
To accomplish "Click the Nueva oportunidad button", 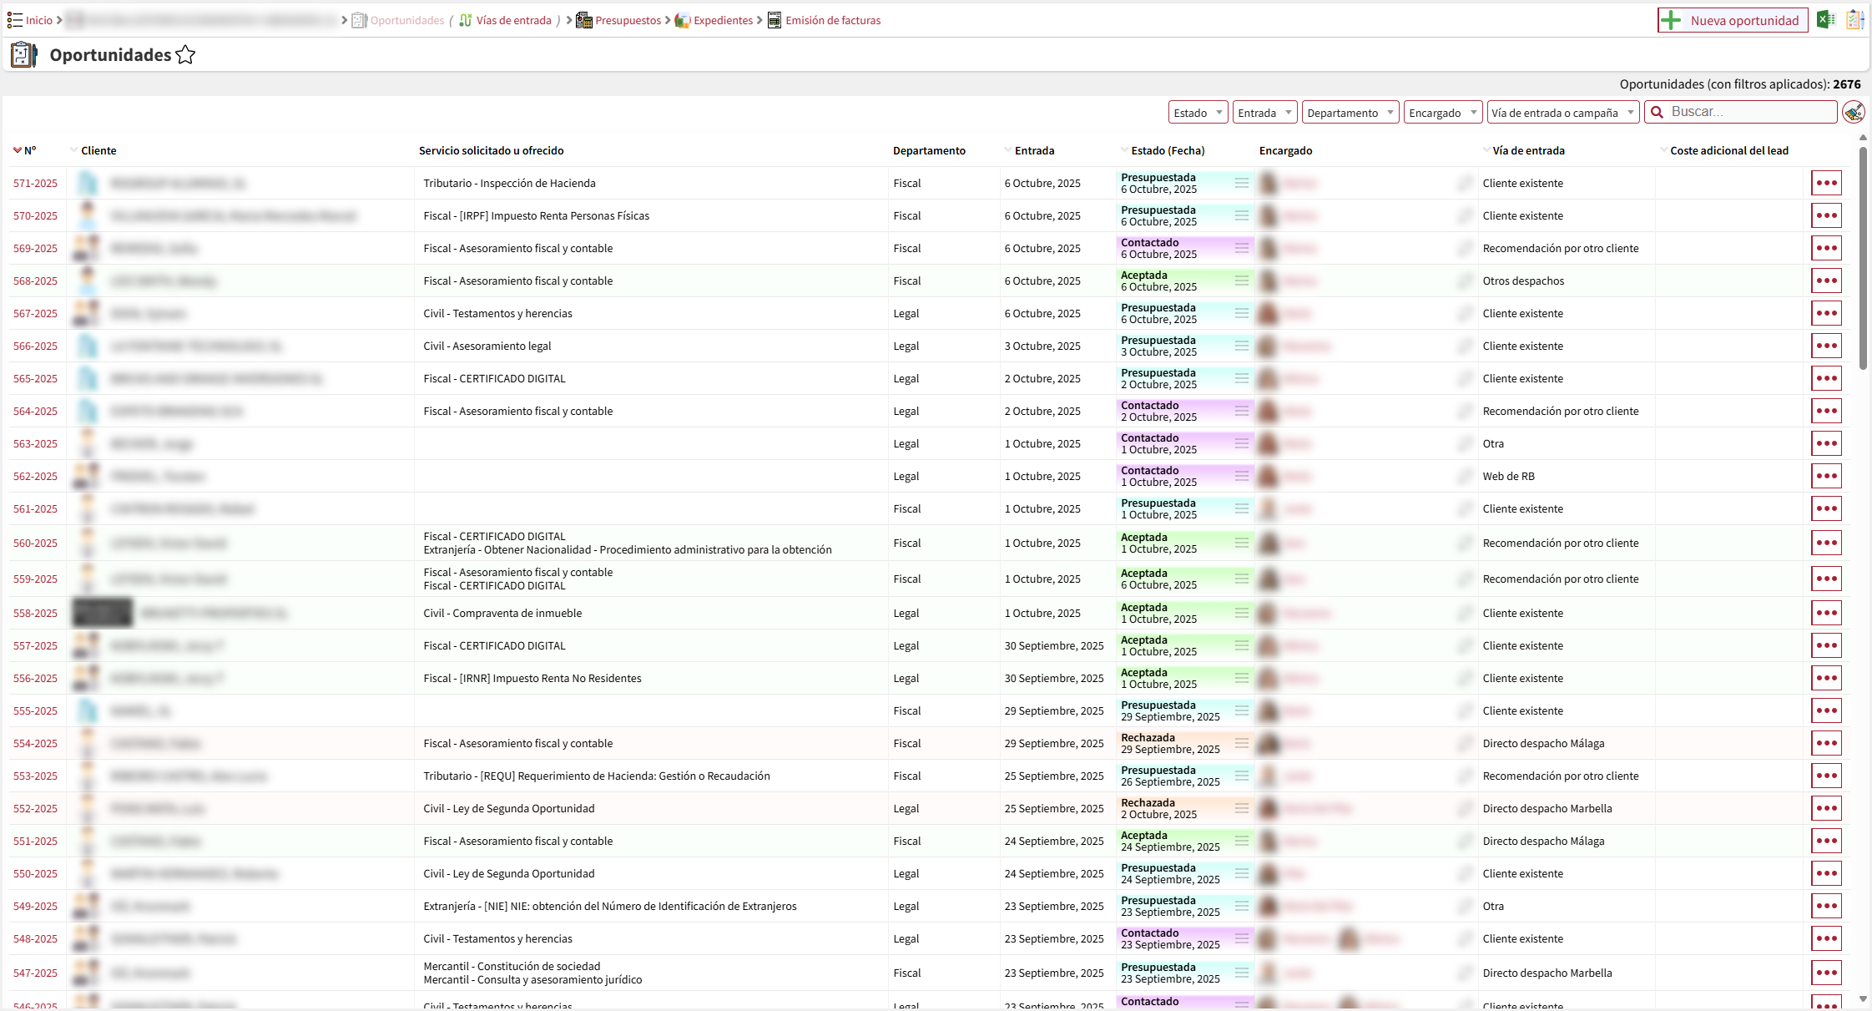I will click(1733, 20).
